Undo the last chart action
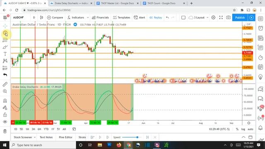The height and width of the screenshot is (149, 265). [167, 17]
